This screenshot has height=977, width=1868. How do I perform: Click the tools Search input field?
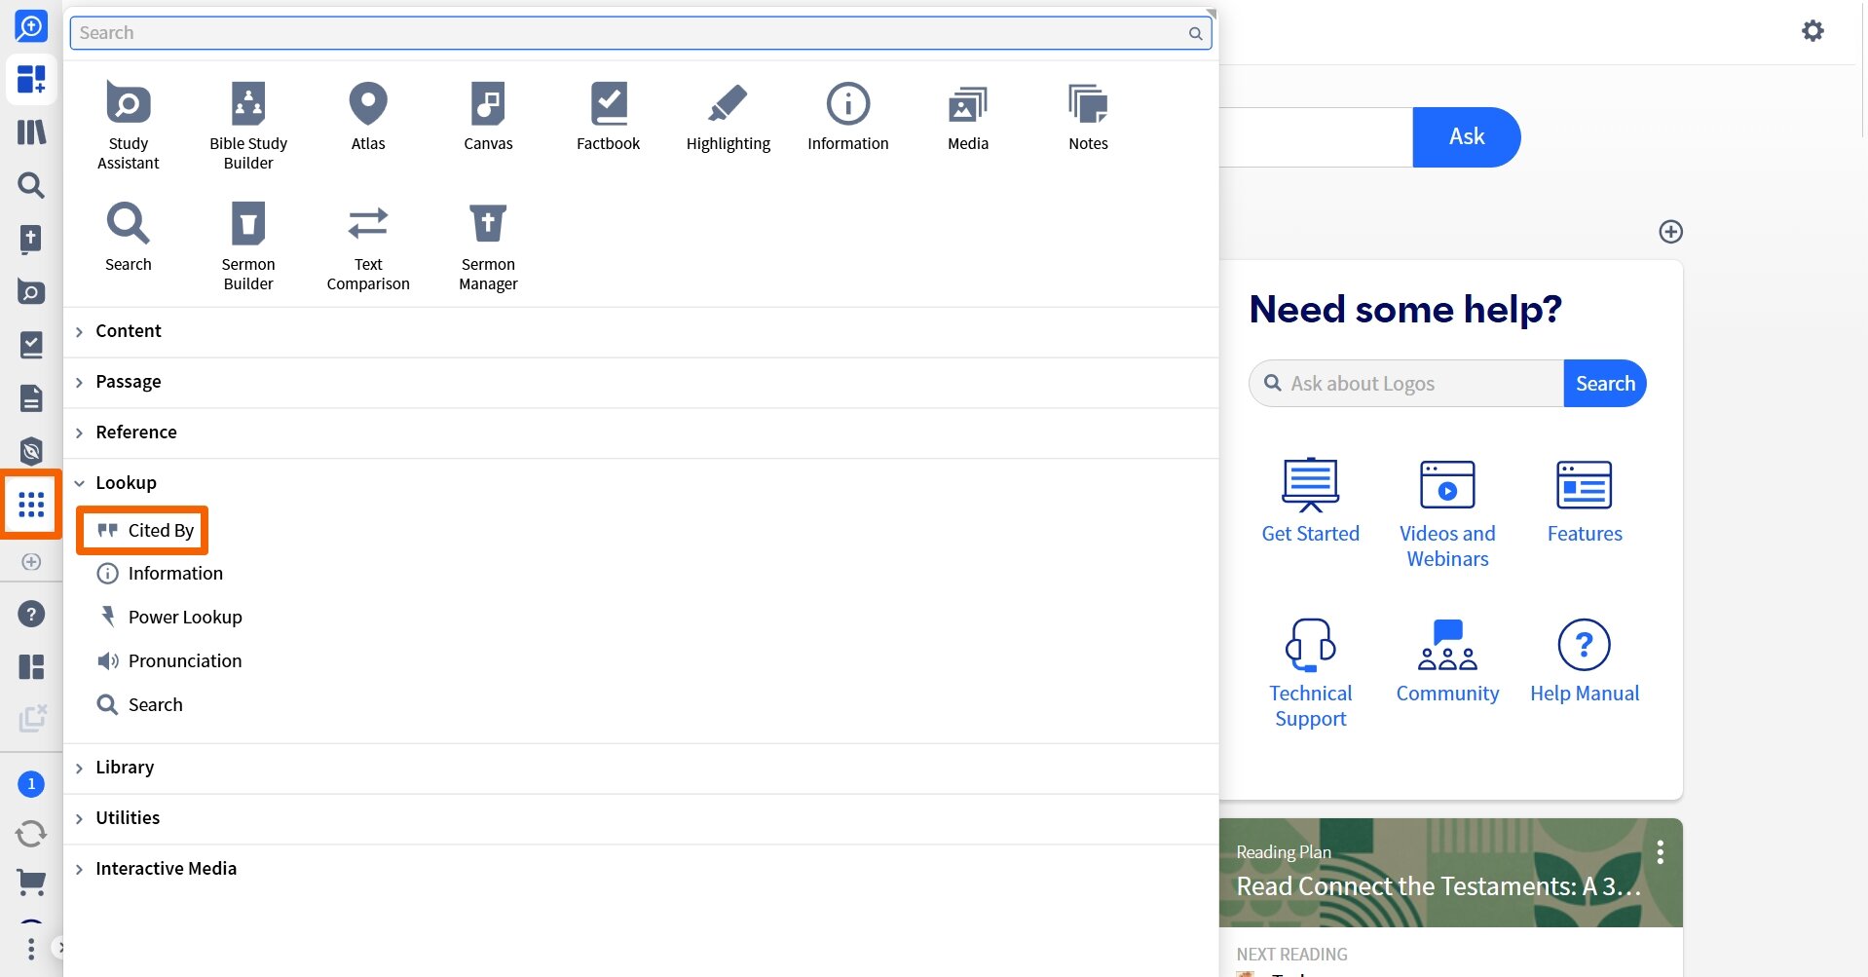(x=641, y=33)
